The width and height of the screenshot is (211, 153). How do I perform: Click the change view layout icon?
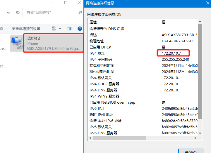pos(54,29)
